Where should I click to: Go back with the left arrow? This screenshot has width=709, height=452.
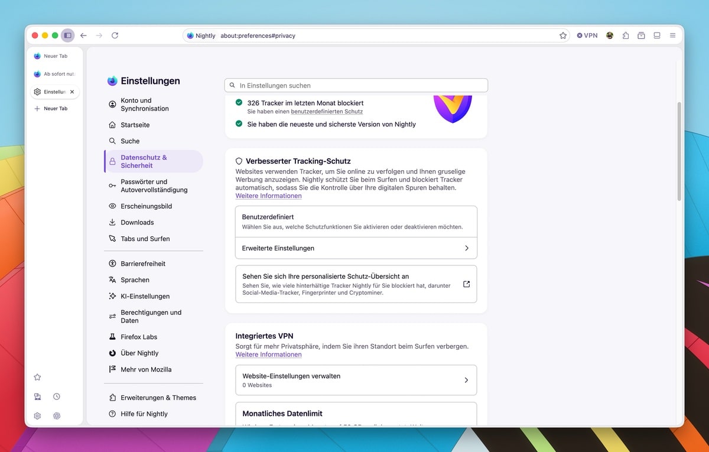tap(83, 35)
